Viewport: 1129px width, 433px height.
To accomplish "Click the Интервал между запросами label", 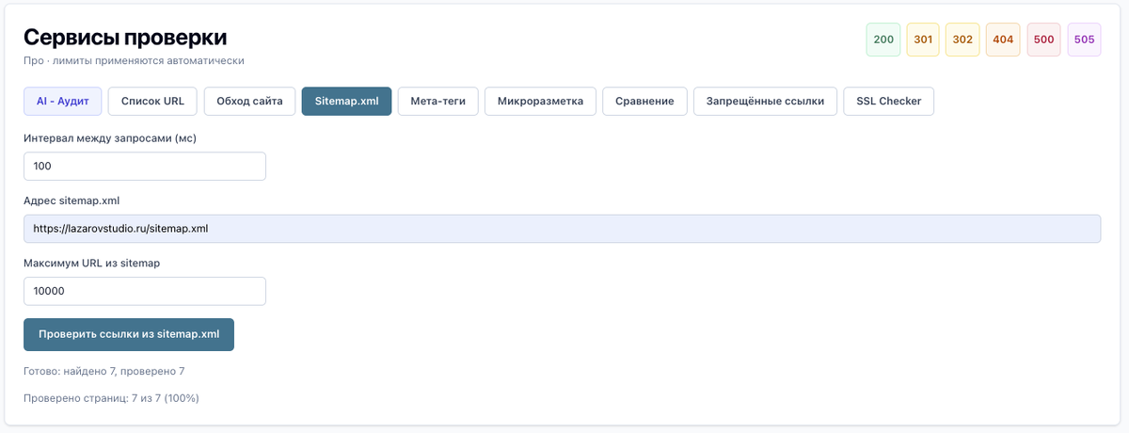I will [110, 138].
